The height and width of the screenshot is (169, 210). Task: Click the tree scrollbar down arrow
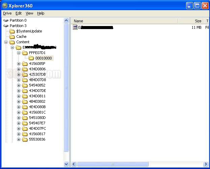66,164
